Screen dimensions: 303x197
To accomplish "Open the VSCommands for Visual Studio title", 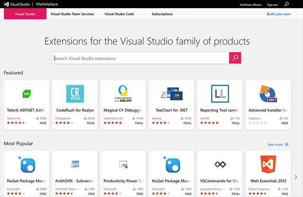I will [x=220, y=181].
